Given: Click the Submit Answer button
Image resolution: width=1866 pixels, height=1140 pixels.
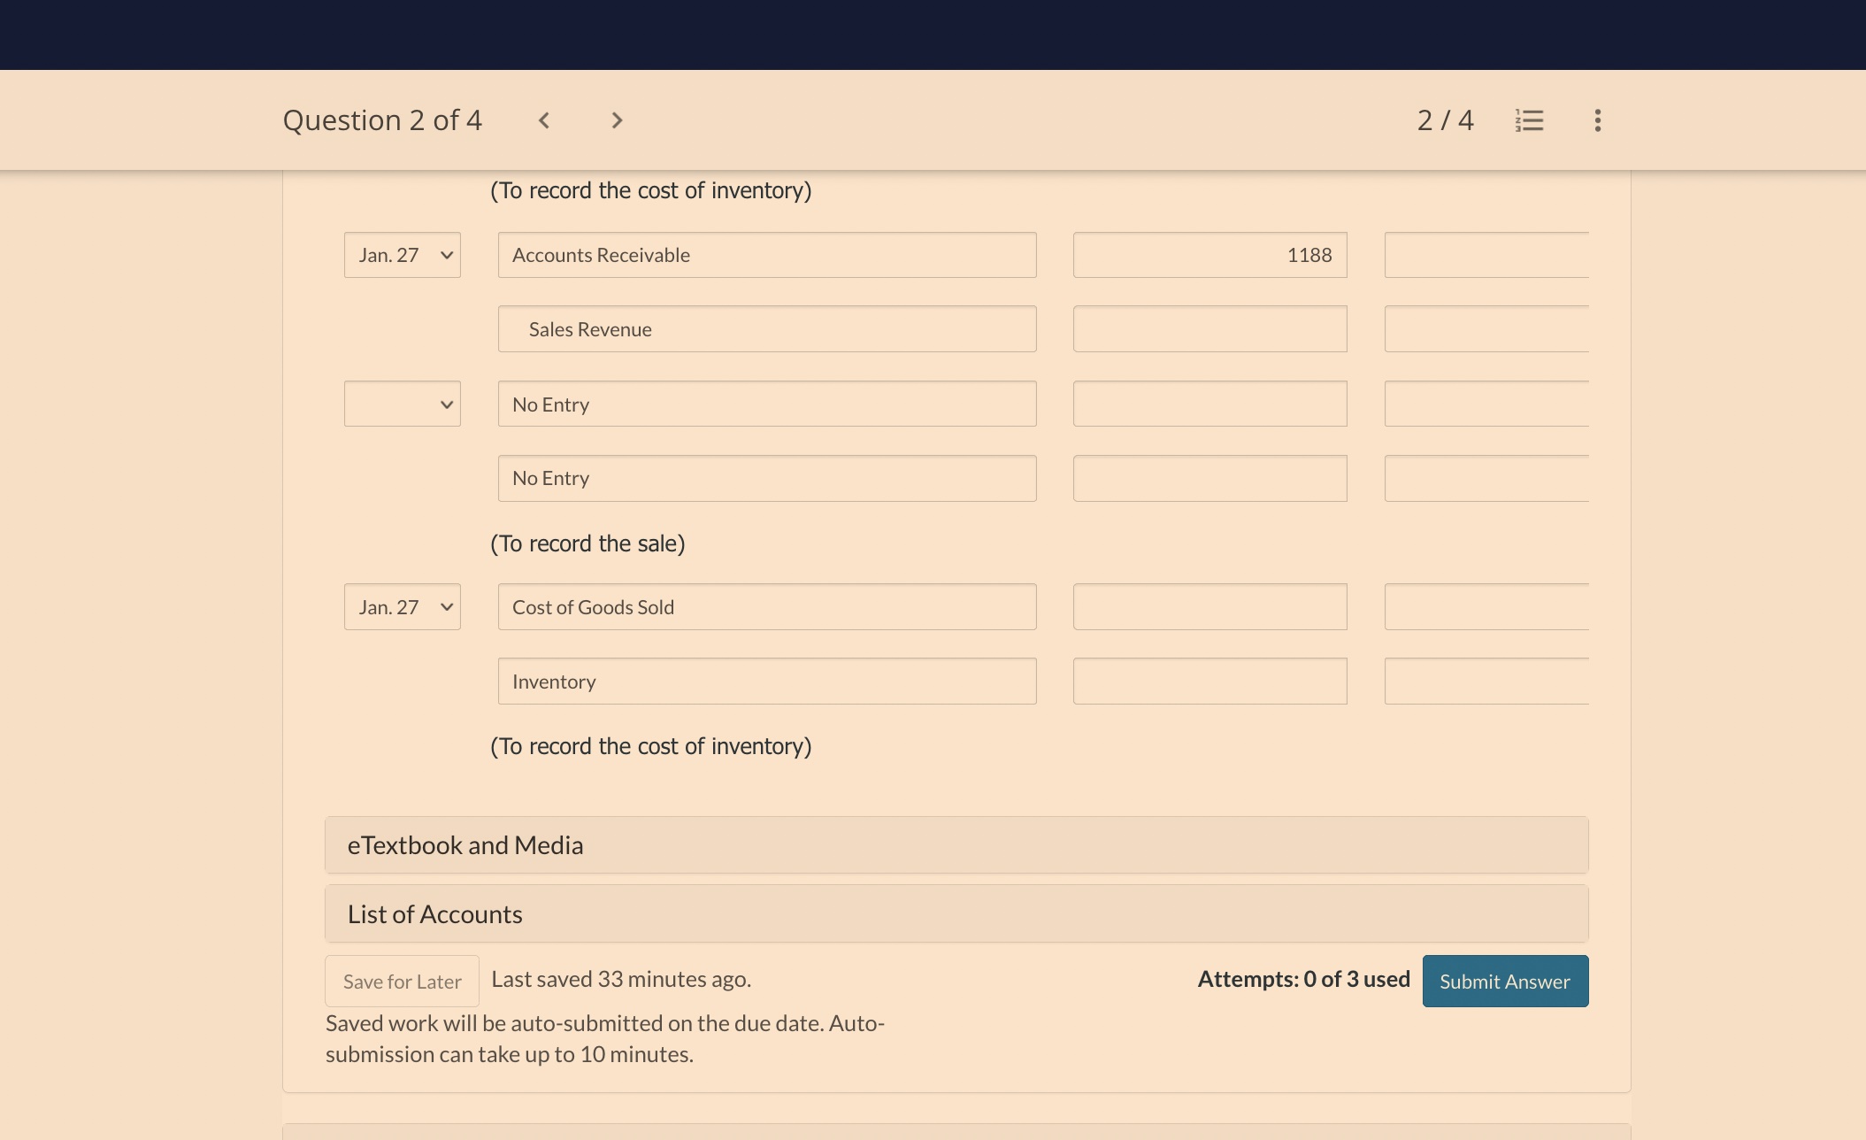Looking at the screenshot, I should pos(1504,981).
